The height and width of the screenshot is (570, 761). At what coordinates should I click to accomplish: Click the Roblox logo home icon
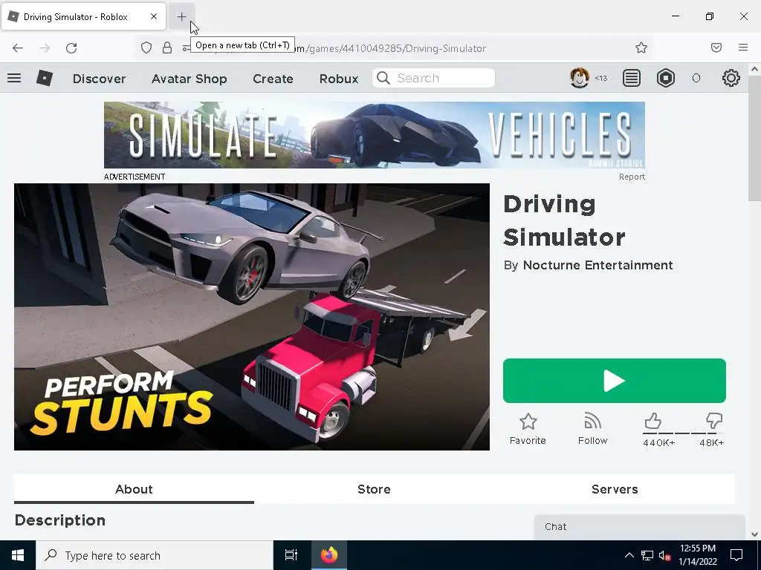click(x=45, y=78)
